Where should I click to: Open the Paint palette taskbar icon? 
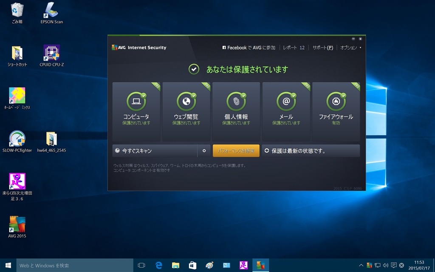209,265
